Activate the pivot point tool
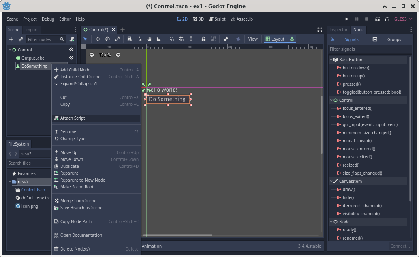This screenshot has height=257, width=419. pyautogui.click(x=139, y=39)
